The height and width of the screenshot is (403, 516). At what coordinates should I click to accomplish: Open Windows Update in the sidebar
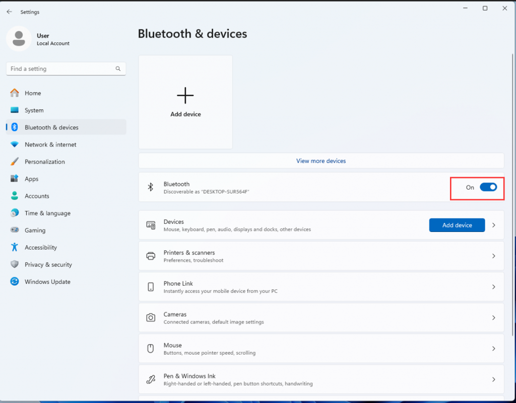(x=66, y=281)
